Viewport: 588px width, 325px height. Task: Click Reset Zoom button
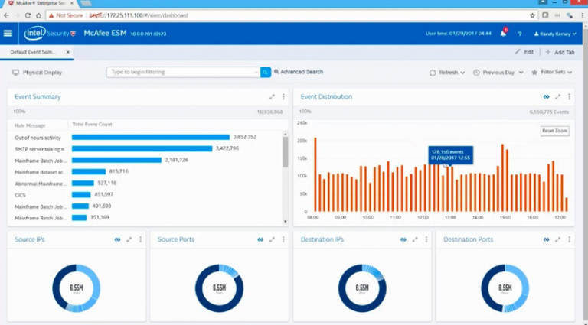(554, 131)
